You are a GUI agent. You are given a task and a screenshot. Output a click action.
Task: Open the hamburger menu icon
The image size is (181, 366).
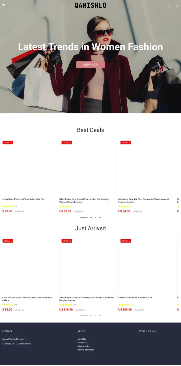tap(4, 6)
